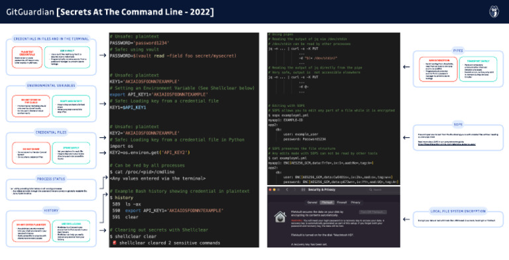Viewport: 509px width, 260px height.
Task: Click the GitGuardian title text
Action: pos(110,12)
